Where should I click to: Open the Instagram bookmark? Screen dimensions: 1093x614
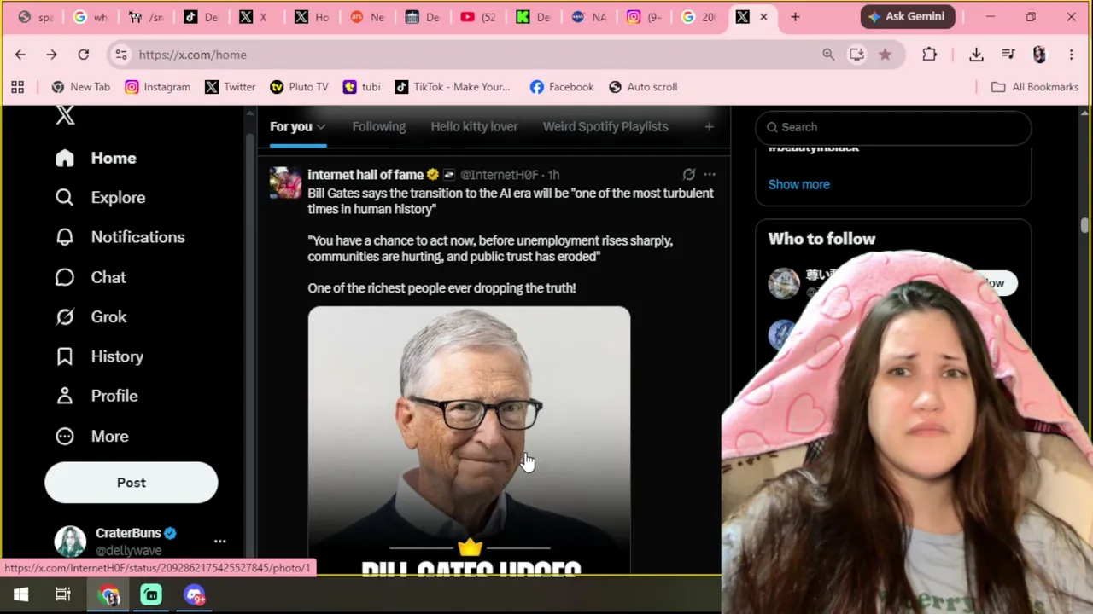[157, 87]
